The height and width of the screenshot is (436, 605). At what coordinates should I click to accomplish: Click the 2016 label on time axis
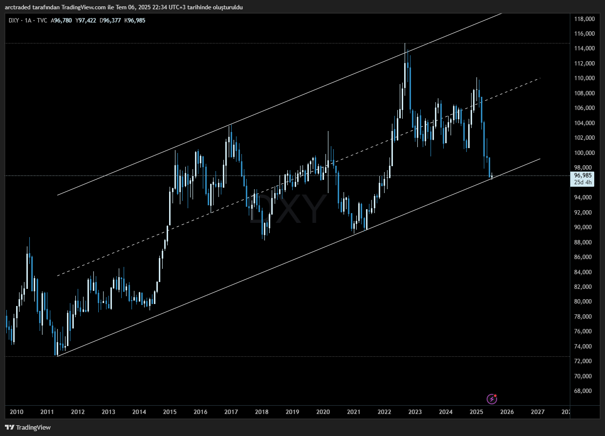pyautogui.click(x=200, y=412)
